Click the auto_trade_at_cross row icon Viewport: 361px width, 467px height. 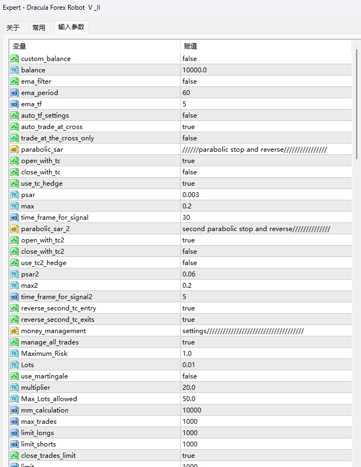pos(15,126)
